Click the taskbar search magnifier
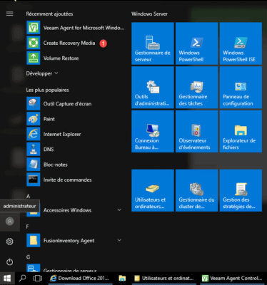 coord(23,278)
